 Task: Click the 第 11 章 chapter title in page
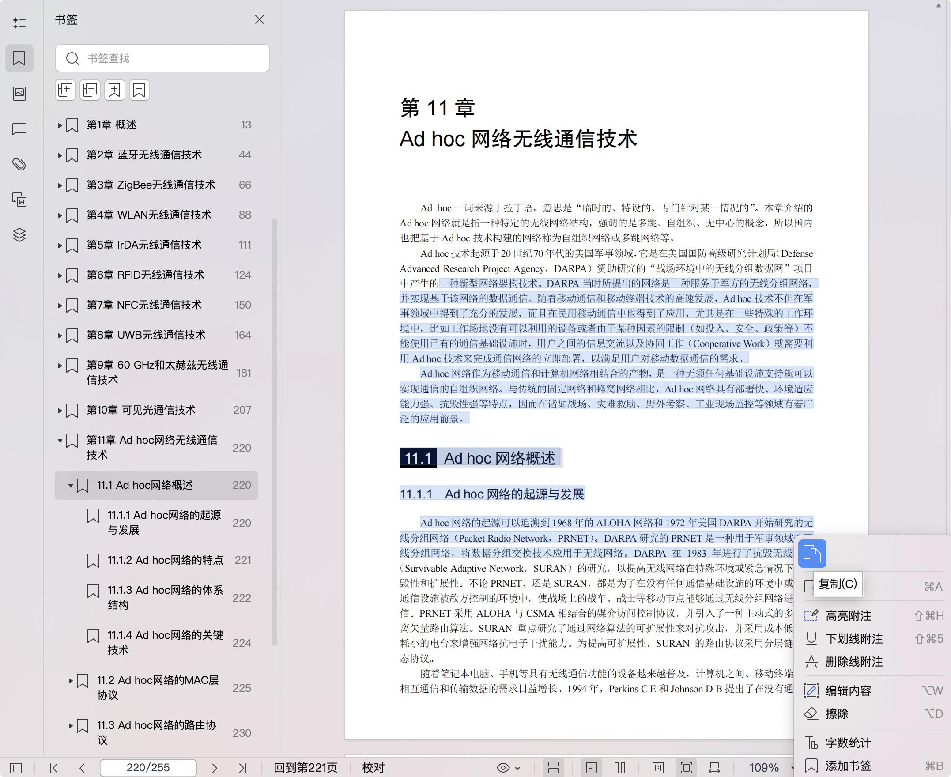(437, 108)
